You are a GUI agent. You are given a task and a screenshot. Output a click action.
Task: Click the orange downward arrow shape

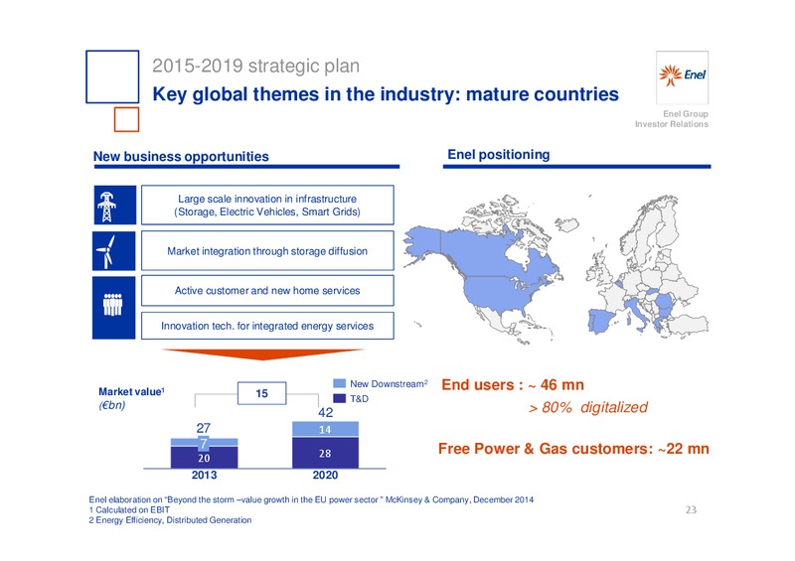coord(262,354)
